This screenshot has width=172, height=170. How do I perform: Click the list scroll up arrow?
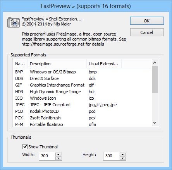point(155,63)
